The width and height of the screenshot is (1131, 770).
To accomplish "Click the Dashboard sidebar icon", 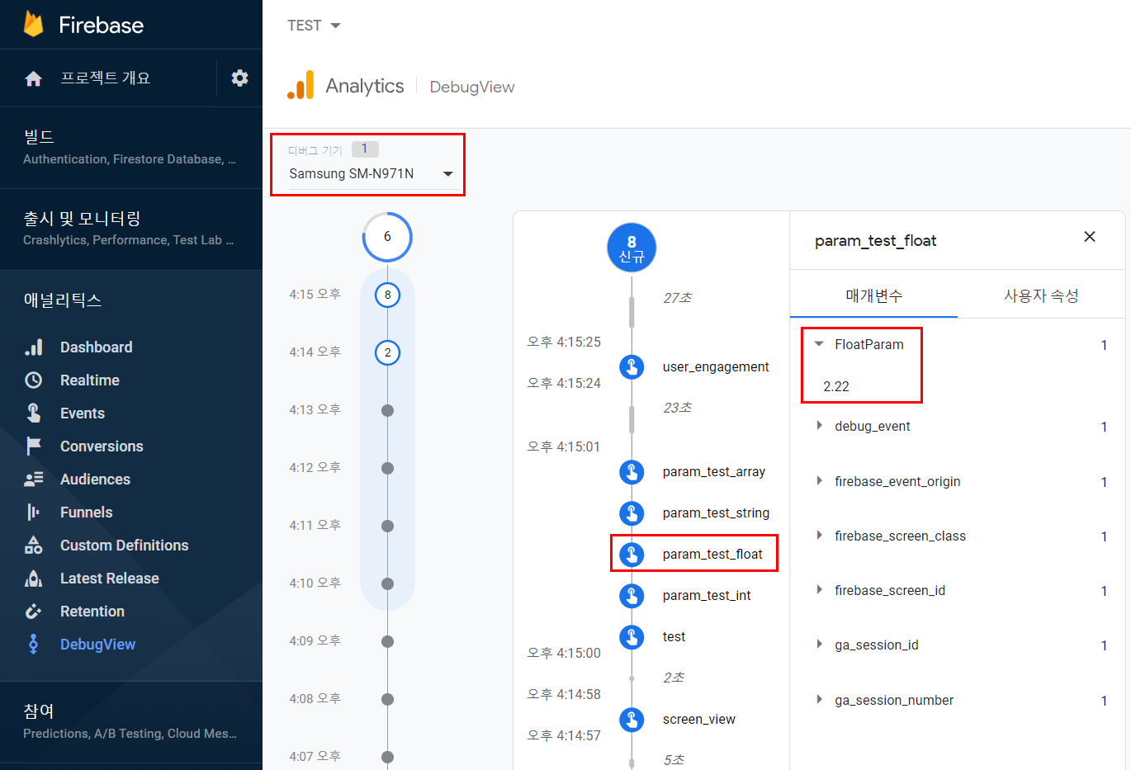I will (34, 347).
